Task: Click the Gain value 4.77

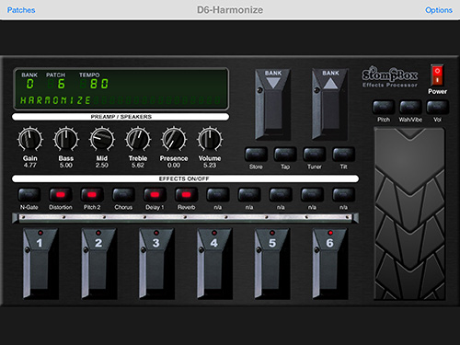Action: pyautogui.click(x=30, y=166)
